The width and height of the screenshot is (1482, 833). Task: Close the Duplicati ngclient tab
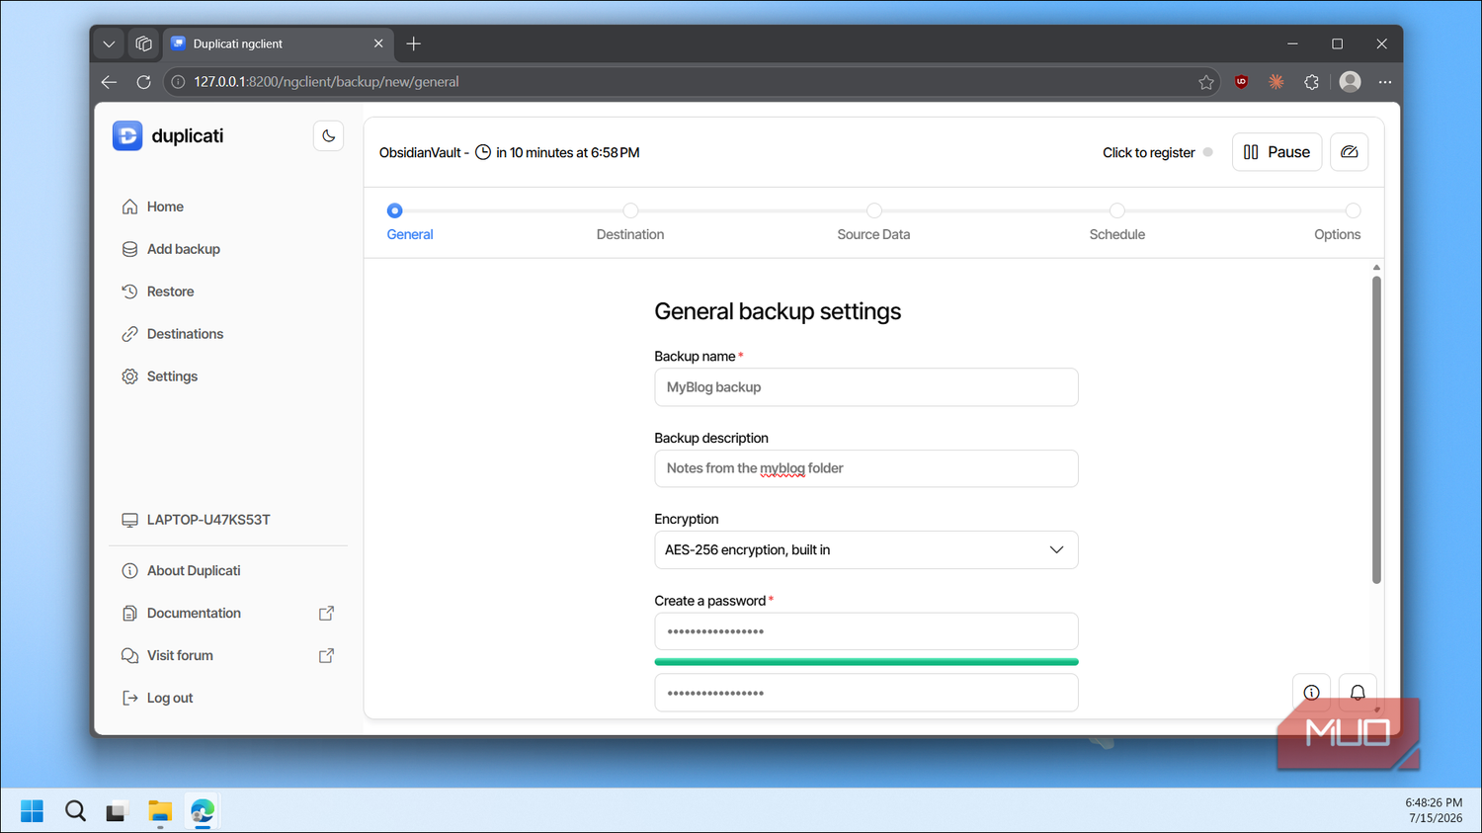(378, 43)
